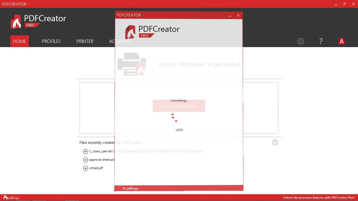The height and width of the screenshot is (201, 358).
Task: Open the ACCOUNTS tab
Action: point(121,41)
